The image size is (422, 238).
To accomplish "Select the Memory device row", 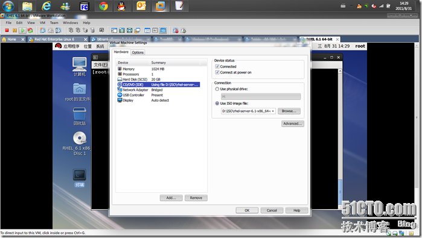I will click(x=158, y=69).
